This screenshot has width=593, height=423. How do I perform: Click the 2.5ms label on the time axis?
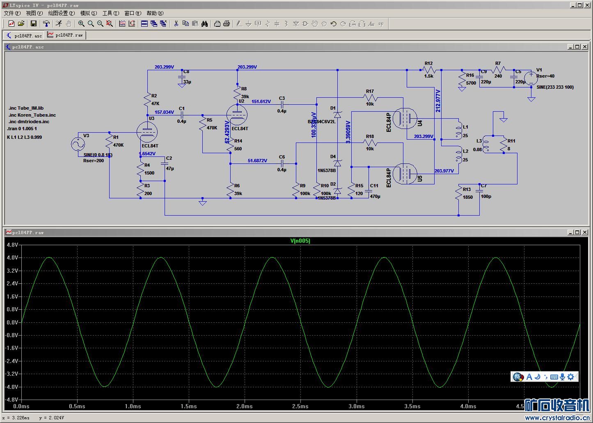(x=300, y=407)
